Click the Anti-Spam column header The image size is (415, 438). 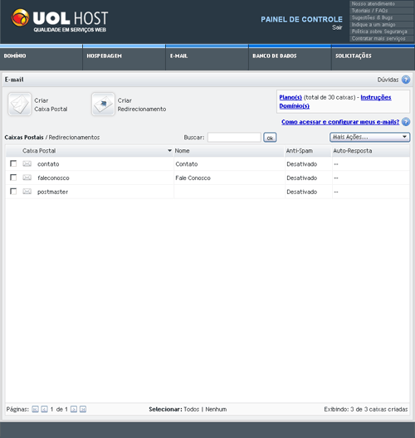pos(308,151)
